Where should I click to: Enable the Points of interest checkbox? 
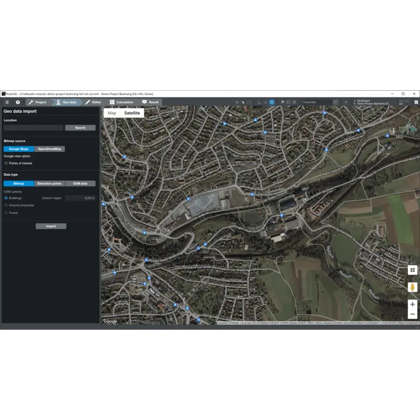6,163
